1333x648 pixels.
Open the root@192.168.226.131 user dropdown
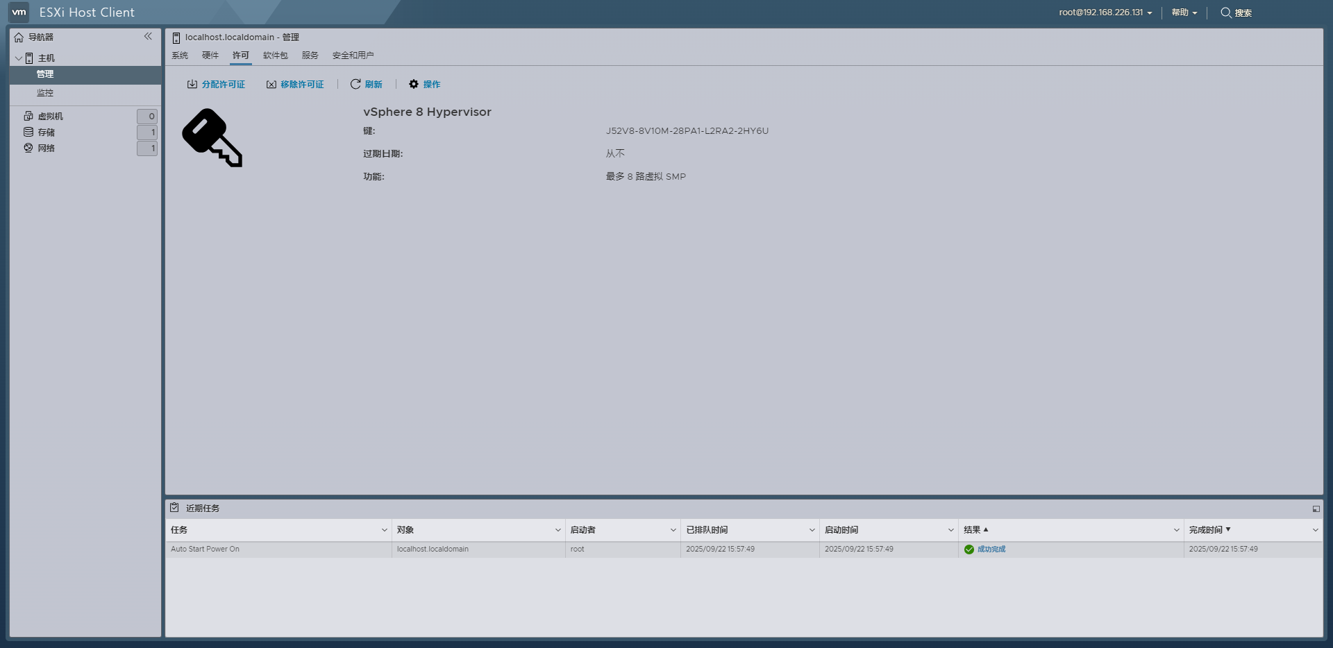pos(1104,12)
